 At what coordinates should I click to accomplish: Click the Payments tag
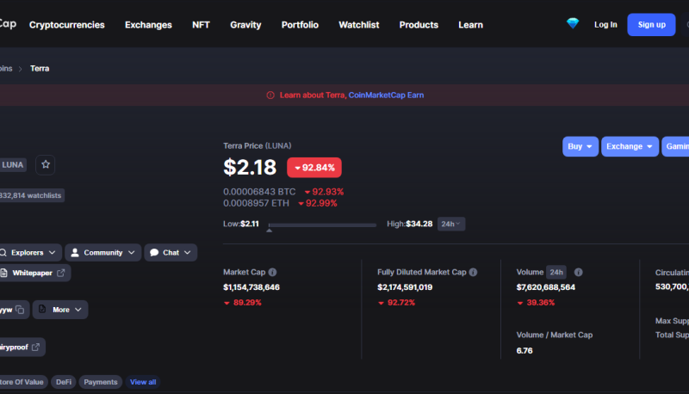[x=101, y=382]
